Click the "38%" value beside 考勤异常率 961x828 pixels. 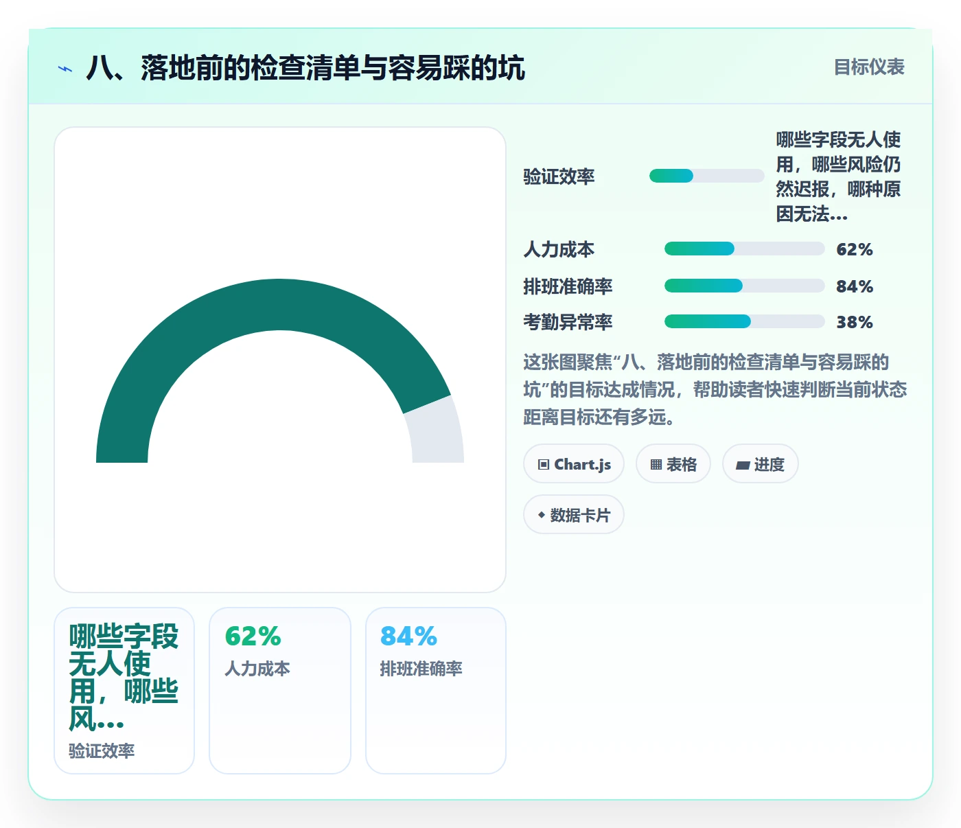(x=855, y=322)
